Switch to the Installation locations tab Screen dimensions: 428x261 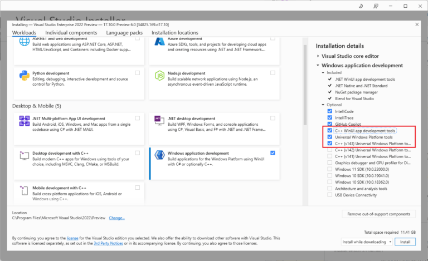(x=175, y=33)
